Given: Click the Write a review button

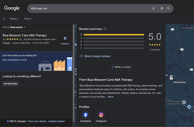Looking at the screenshot, I should pyautogui.click(x=121, y=67).
